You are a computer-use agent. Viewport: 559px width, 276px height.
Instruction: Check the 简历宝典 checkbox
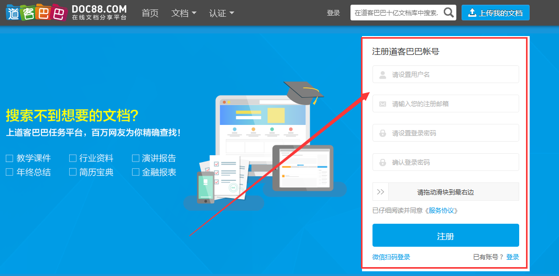[73, 172]
